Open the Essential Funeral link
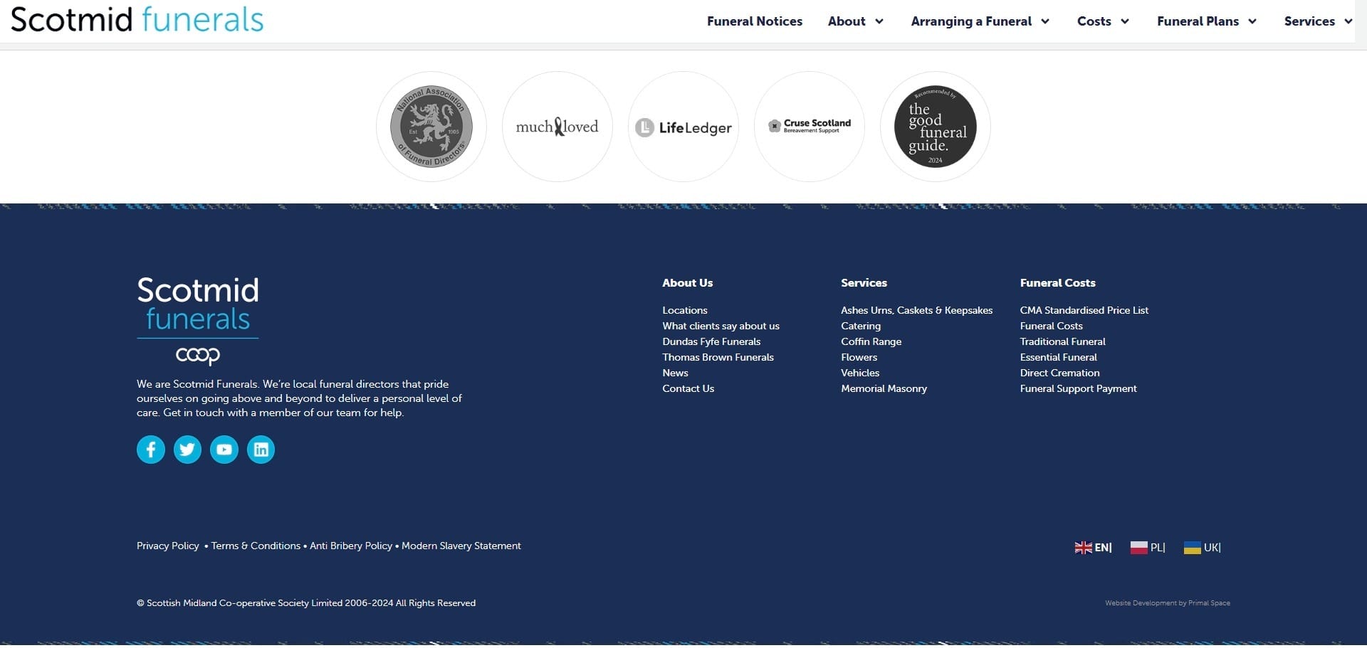The image size is (1367, 648). click(x=1058, y=357)
